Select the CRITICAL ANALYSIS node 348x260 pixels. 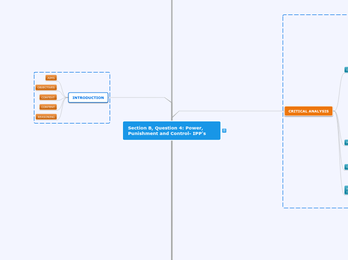[x=308, y=111]
